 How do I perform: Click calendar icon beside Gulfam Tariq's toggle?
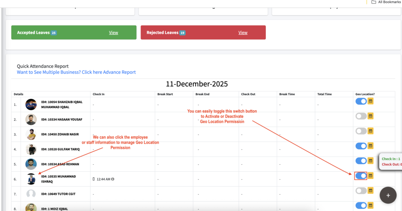tap(371, 146)
